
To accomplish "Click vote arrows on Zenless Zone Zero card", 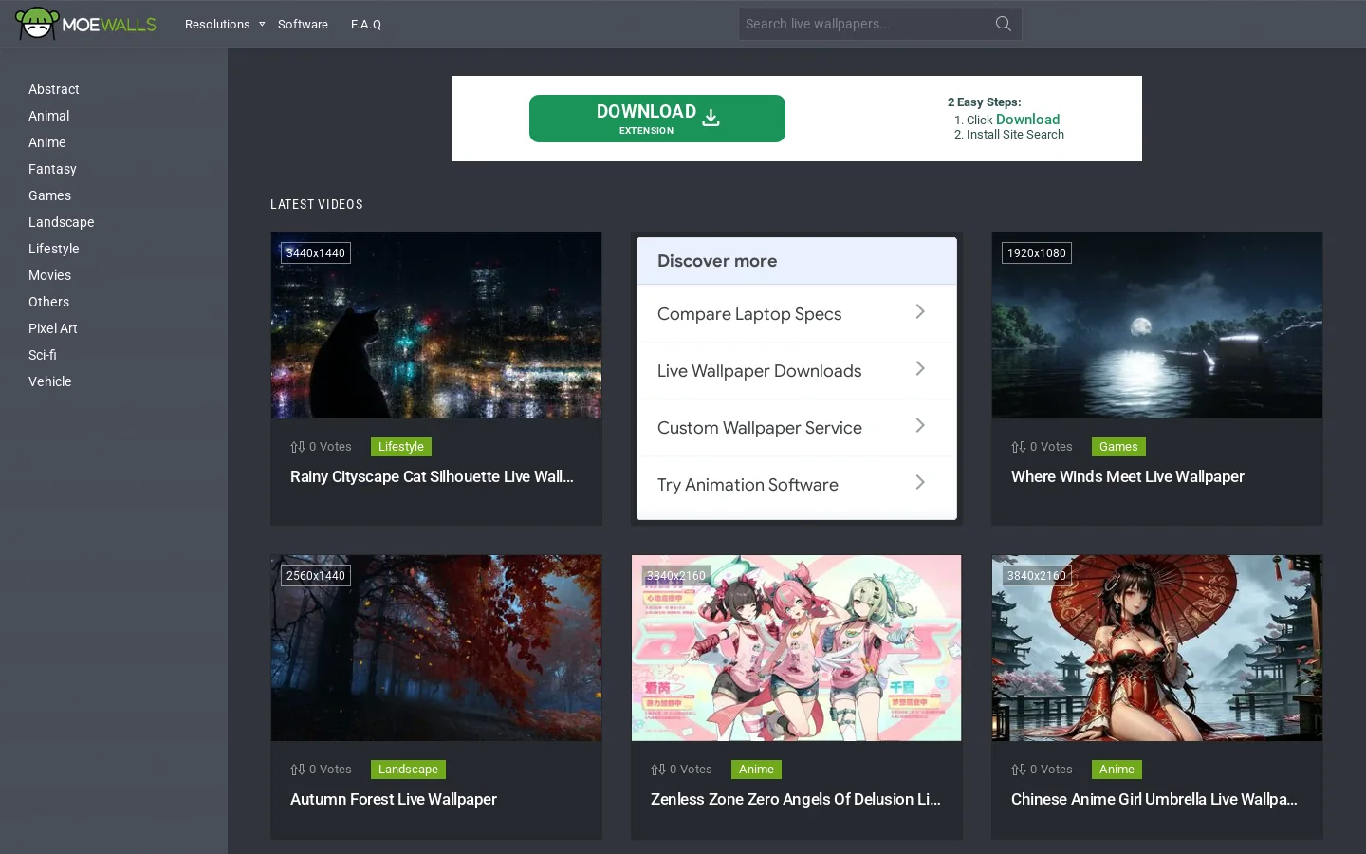I will pos(658,770).
